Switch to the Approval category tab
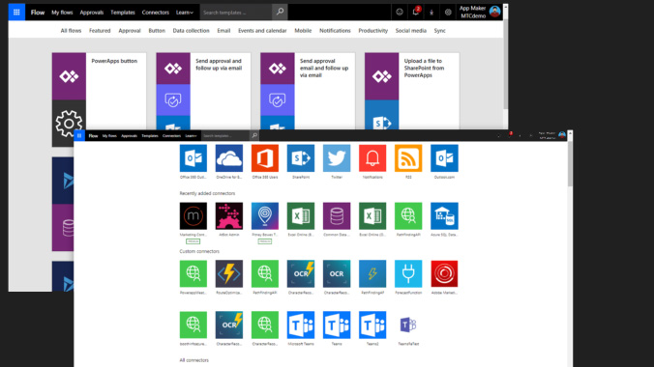This screenshot has height=367, width=654. click(130, 30)
